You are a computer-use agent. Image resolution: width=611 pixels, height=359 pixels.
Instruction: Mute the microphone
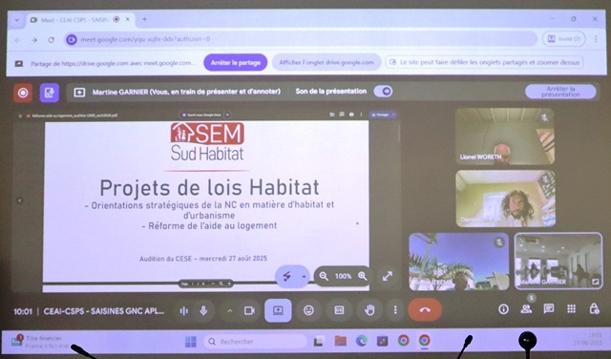203,310
